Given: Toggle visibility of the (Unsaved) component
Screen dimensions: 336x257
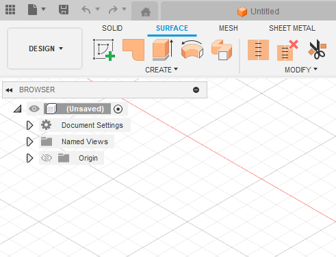Looking at the screenshot, I should coord(34,109).
